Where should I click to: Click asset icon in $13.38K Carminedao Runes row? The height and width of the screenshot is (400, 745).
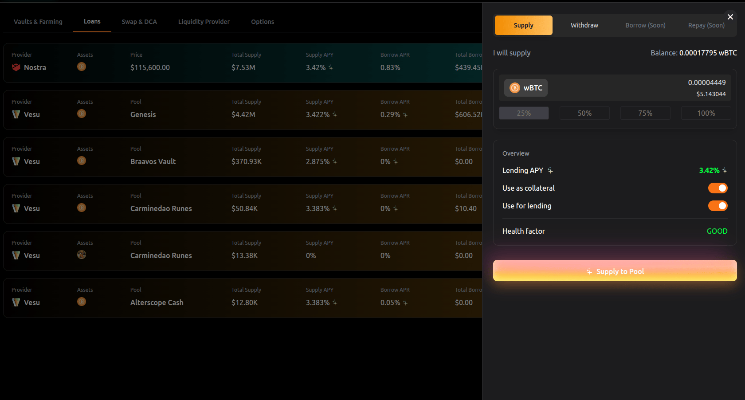point(82,255)
